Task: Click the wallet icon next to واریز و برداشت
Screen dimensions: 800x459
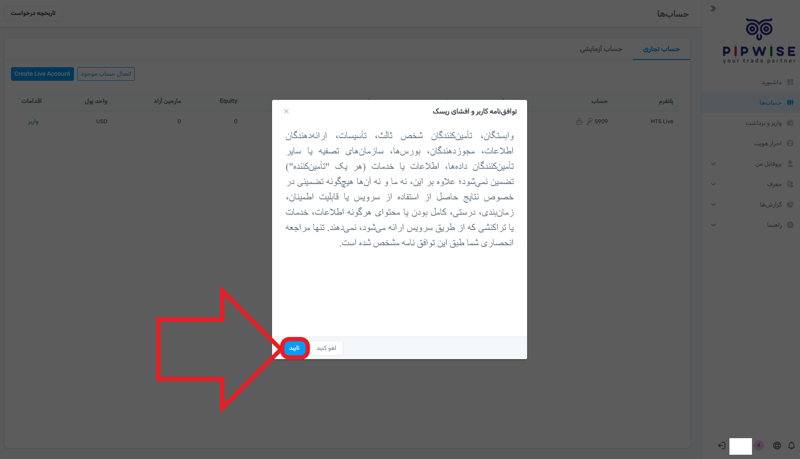Action: 790,123
